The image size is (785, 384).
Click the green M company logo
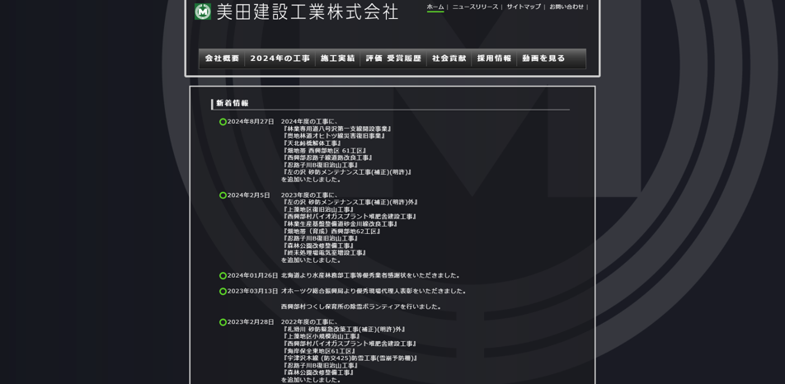click(203, 12)
